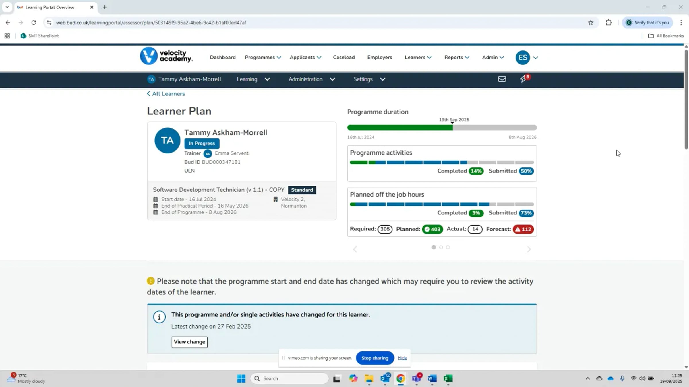
Task: Bookmark this page with the star icon
Action: pos(591,23)
